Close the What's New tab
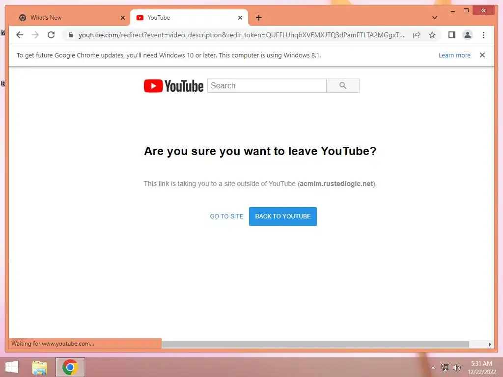Viewport: 503px width, 377px height. (x=122, y=18)
